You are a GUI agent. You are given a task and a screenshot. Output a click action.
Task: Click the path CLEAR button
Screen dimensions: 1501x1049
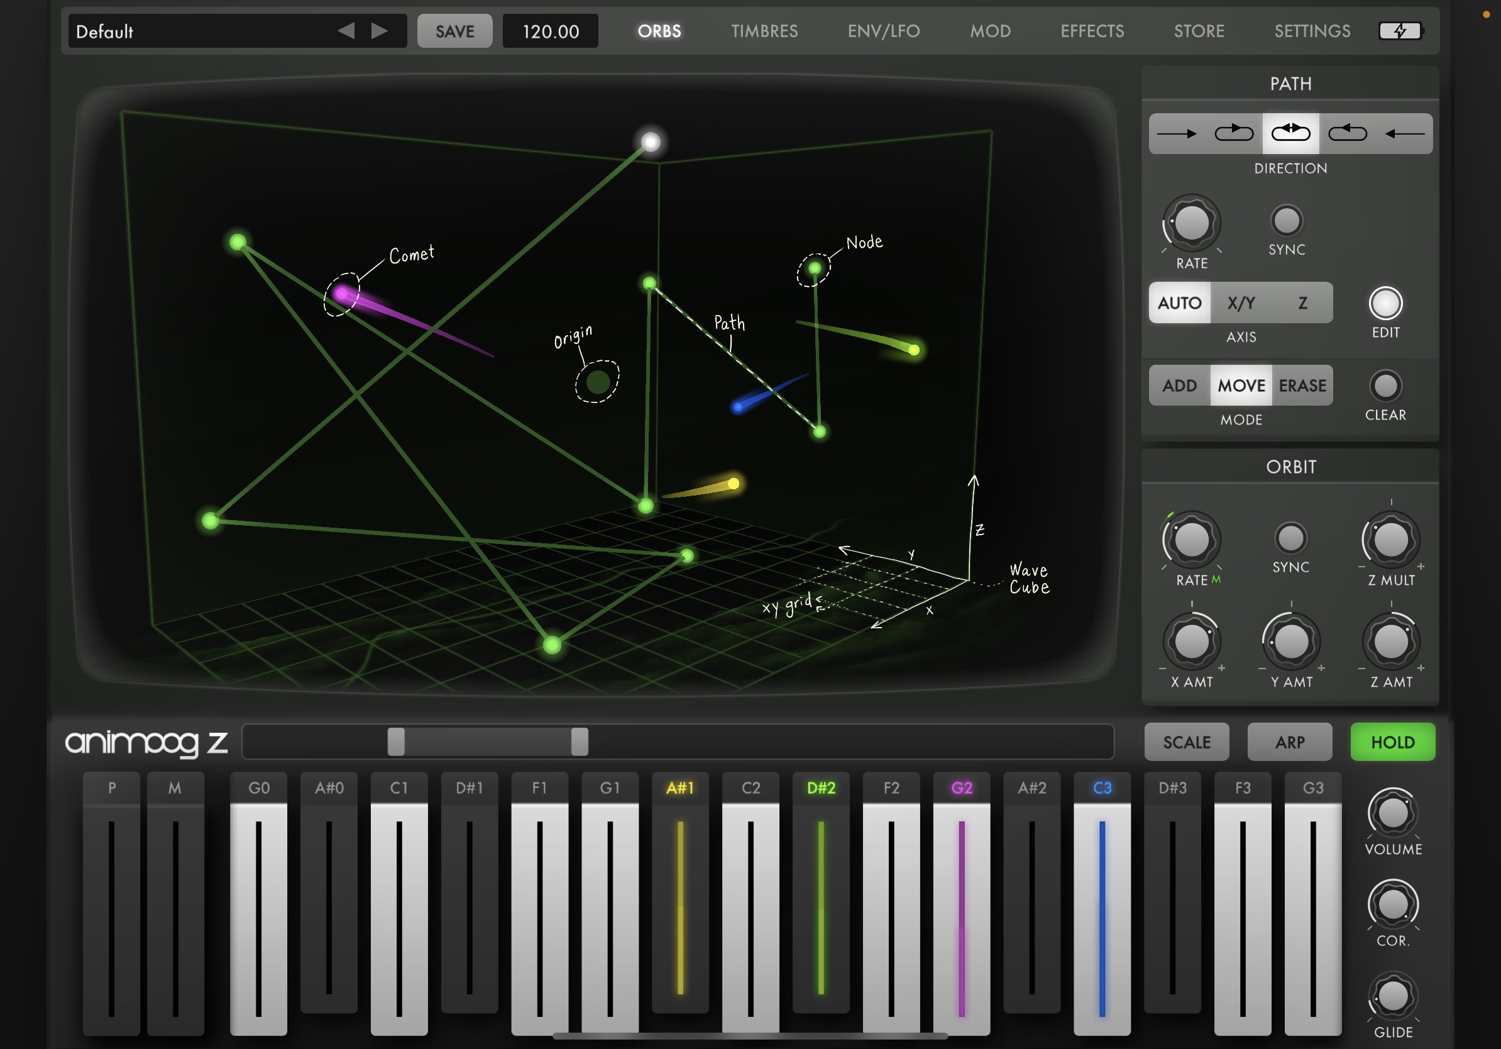tap(1385, 386)
